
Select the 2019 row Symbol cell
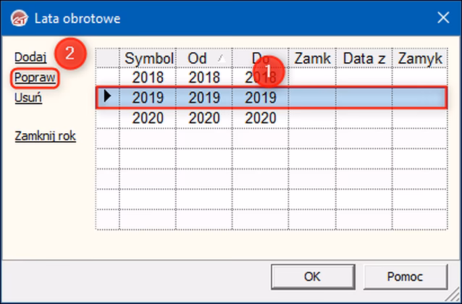[x=148, y=98]
